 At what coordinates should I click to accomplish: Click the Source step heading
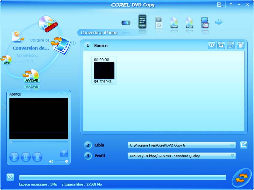[x=101, y=46]
